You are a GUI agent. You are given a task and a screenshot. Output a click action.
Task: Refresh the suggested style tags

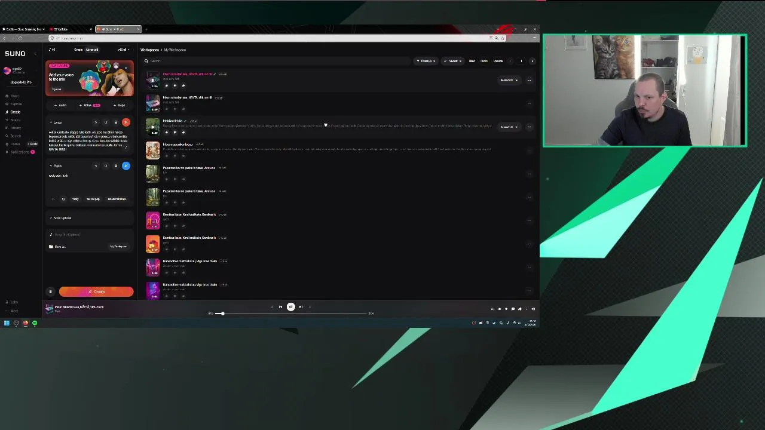point(63,199)
